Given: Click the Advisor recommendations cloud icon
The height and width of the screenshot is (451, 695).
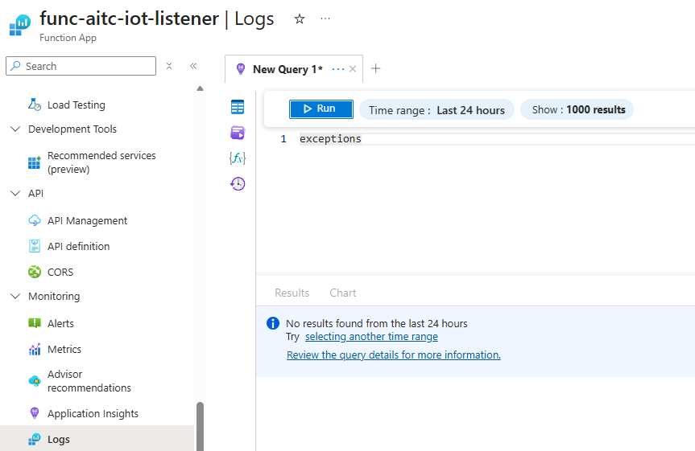Looking at the screenshot, I should [35, 380].
